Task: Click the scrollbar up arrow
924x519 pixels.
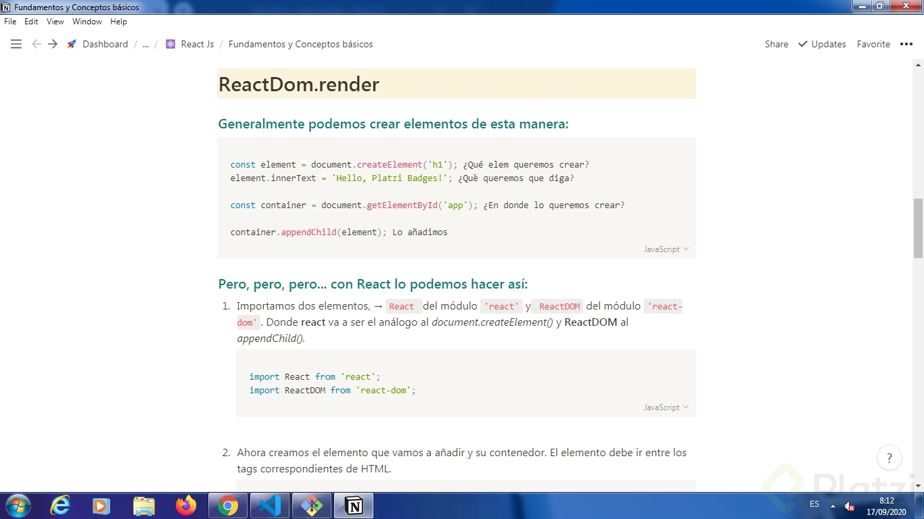Action: pyautogui.click(x=918, y=64)
